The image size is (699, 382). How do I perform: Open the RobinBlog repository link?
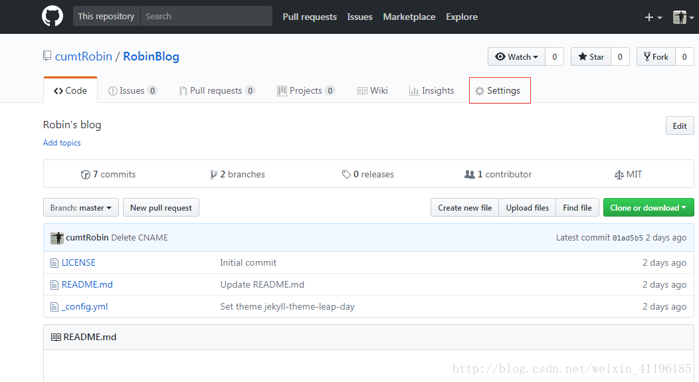pyautogui.click(x=151, y=56)
